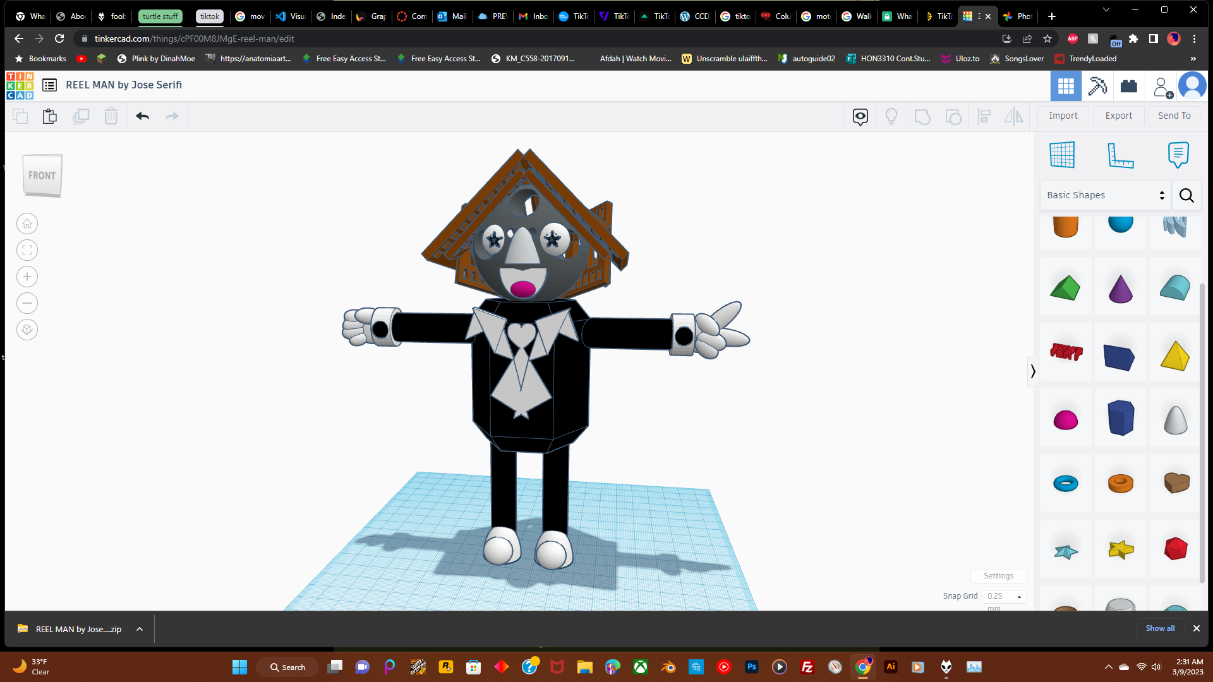Select the magenta half sphere shape

(1065, 419)
